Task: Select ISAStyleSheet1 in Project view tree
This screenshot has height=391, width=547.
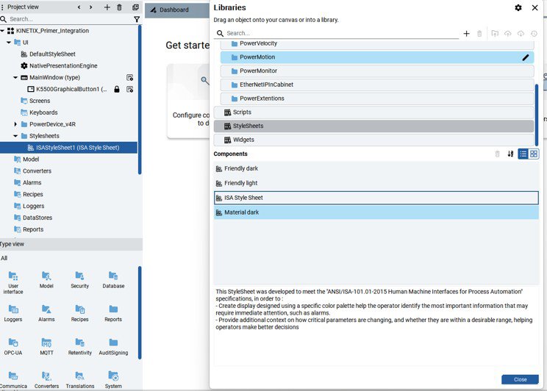Action: (68, 148)
